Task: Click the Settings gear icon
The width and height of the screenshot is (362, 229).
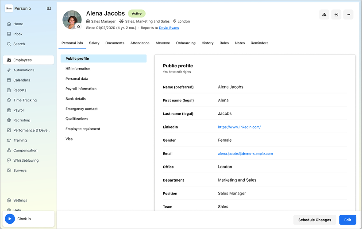Action: (9, 200)
